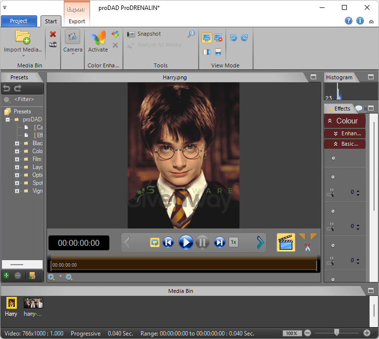Zoom in on the timeline
This screenshot has height=339, width=379.
[x=51, y=277]
